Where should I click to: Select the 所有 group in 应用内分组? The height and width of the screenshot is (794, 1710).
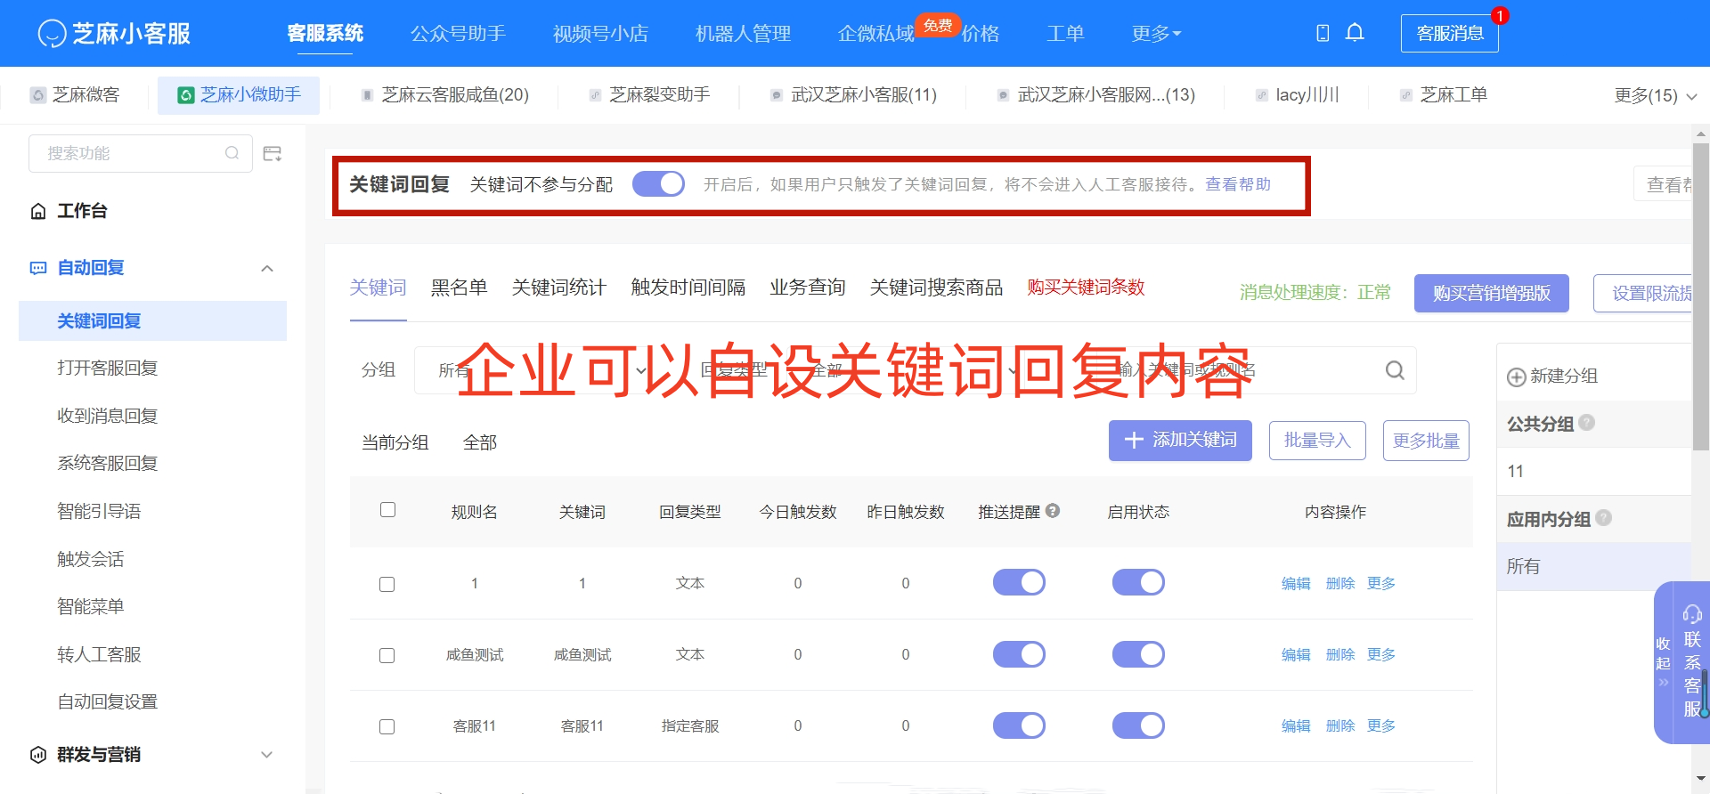(x=1593, y=567)
